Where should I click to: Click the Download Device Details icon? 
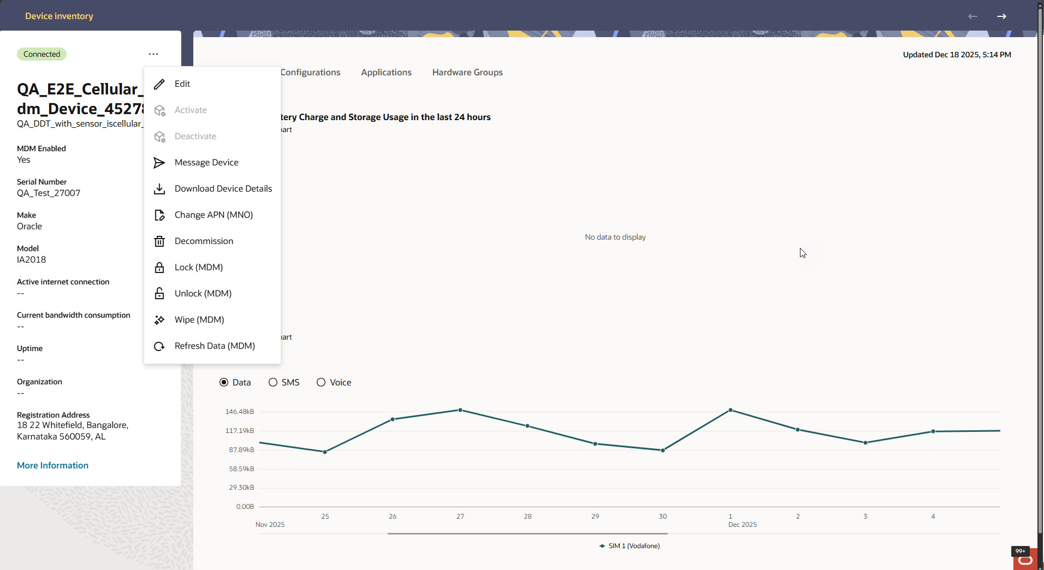pyautogui.click(x=159, y=189)
